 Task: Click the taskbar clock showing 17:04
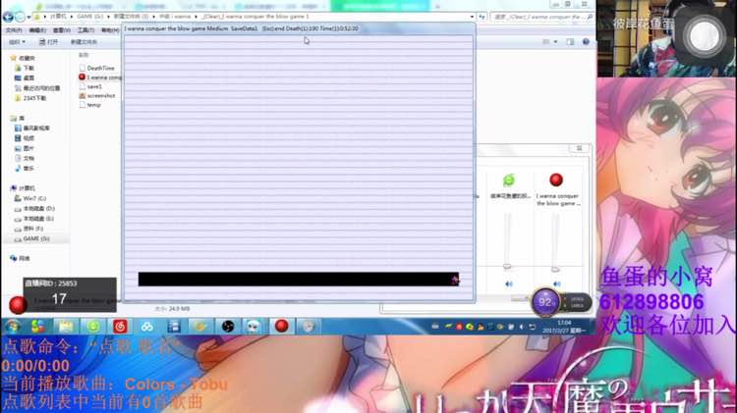[x=564, y=327]
